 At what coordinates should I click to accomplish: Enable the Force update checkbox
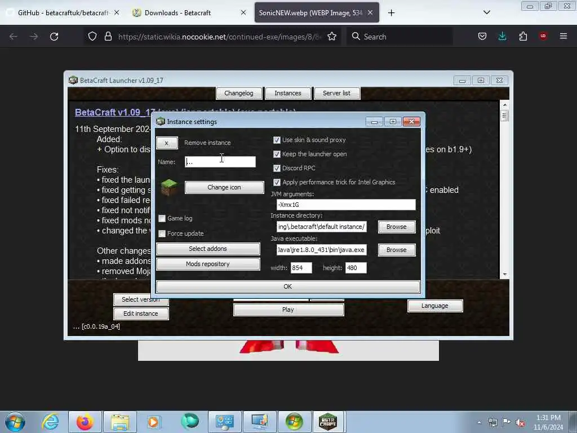pyautogui.click(x=162, y=233)
